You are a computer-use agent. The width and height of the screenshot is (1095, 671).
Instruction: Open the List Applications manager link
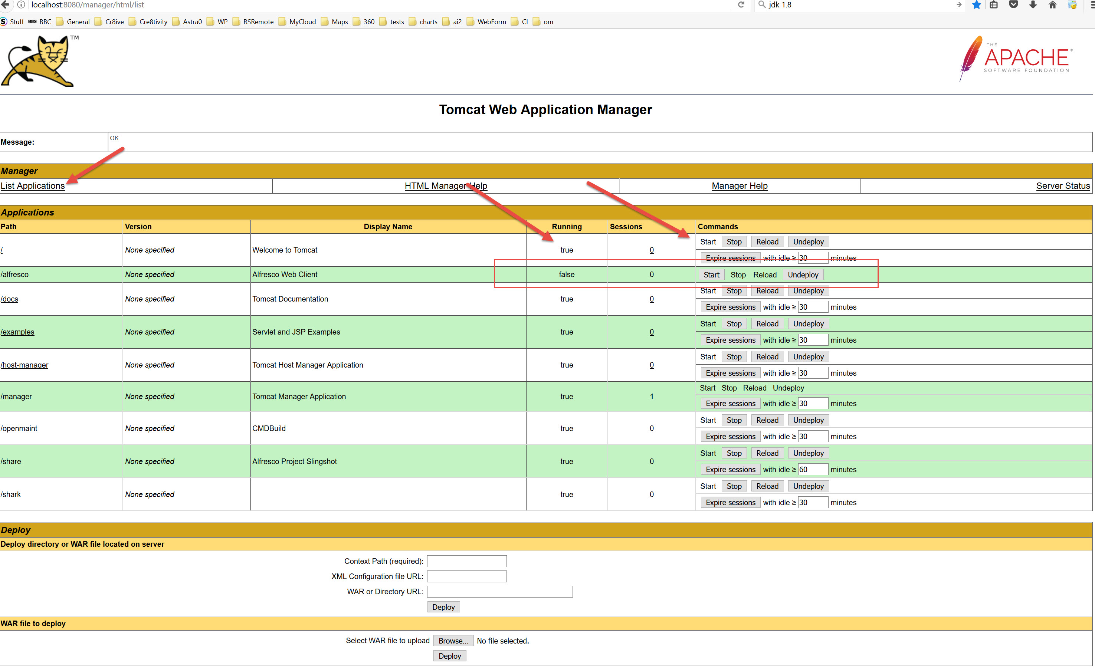point(32,186)
